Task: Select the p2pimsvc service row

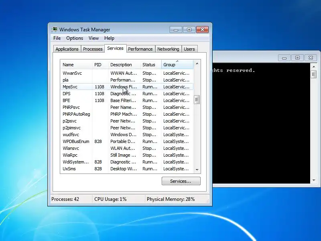Action: click(127, 128)
